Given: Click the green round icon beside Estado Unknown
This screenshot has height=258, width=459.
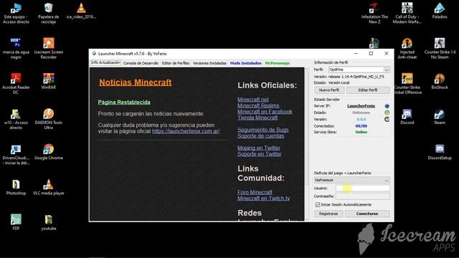Looking at the screenshot, I should click(387, 113).
